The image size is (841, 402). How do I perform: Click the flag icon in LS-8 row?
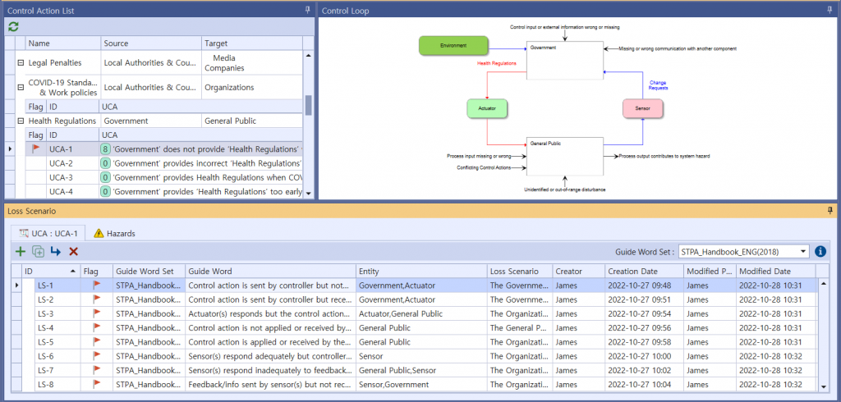(x=97, y=384)
